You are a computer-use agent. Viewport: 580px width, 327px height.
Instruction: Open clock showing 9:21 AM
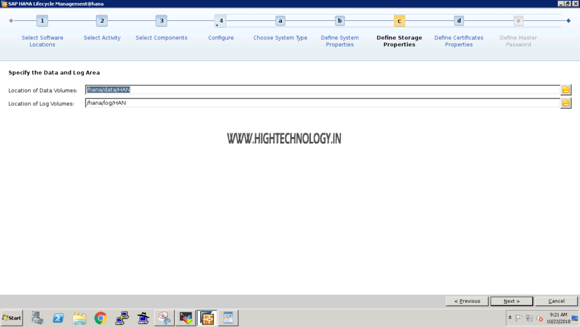[x=558, y=318]
